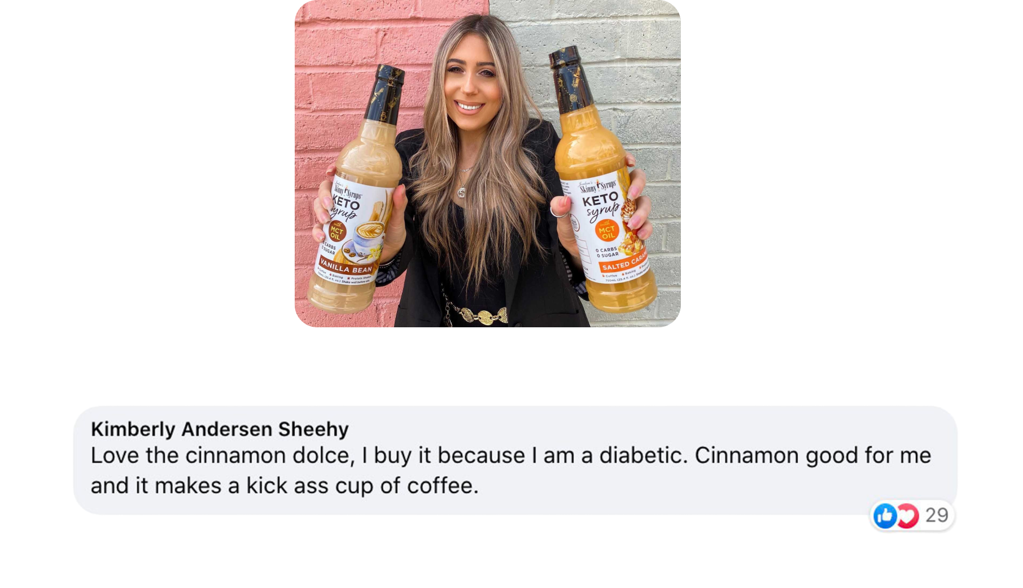Click the orange MCT Oil badge on Salted Caramel bottle

pos(607,230)
